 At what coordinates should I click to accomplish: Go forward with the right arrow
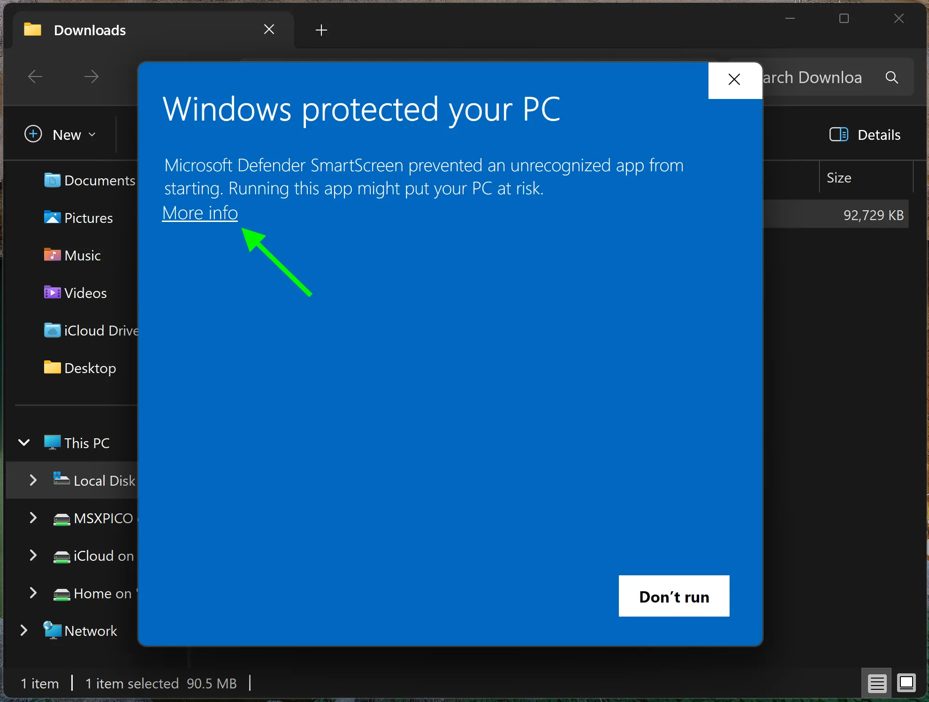tap(91, 76)
